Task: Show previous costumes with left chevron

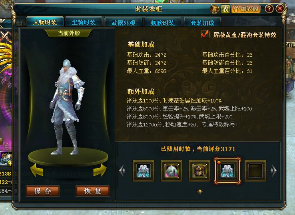Action: 122,170
